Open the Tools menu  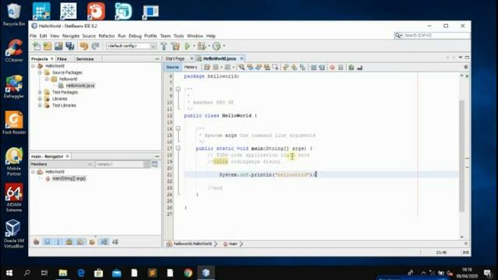pyautogui.click(x=178, y=36)
